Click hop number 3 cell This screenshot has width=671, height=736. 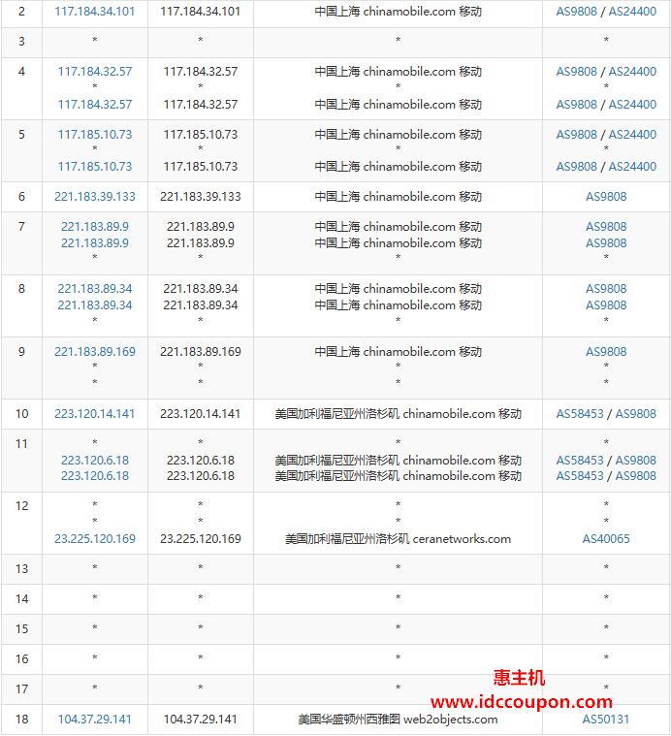21,43
